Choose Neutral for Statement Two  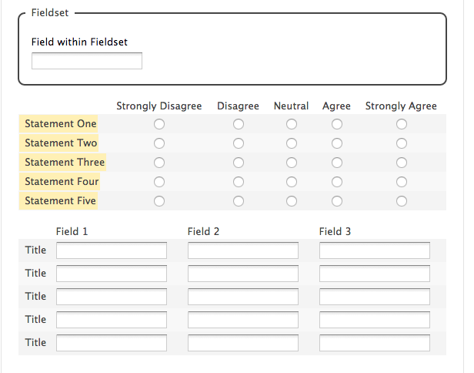pyautogui.click(x=292, y=143)
